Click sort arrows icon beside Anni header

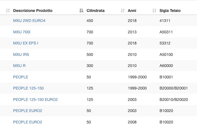[123, 11]
